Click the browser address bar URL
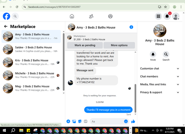 click(54, 7)
